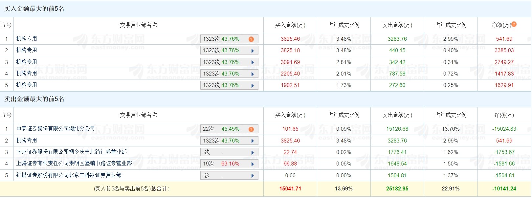The height and width of the screenshot is (198, 532).
Task: Select sell amount 1776.41
Action: pyautogui.click(x=397, y=152)
